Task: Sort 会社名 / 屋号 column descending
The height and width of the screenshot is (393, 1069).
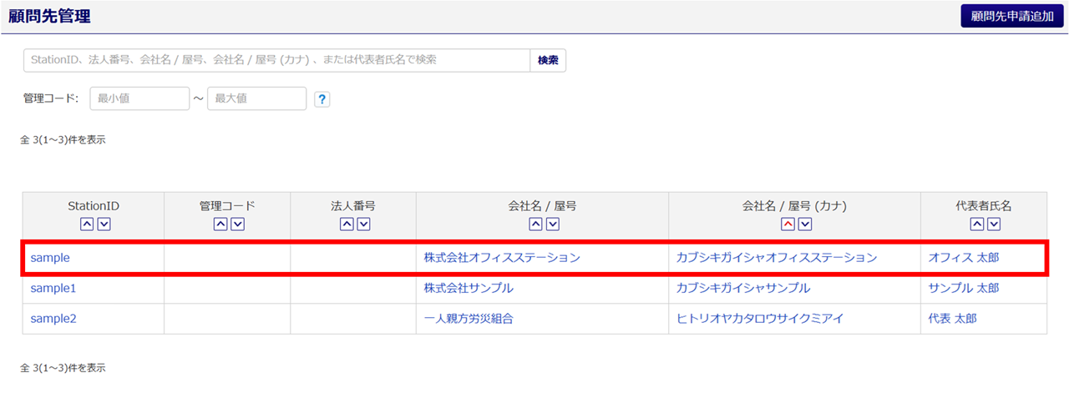Action: pos(553,224)
